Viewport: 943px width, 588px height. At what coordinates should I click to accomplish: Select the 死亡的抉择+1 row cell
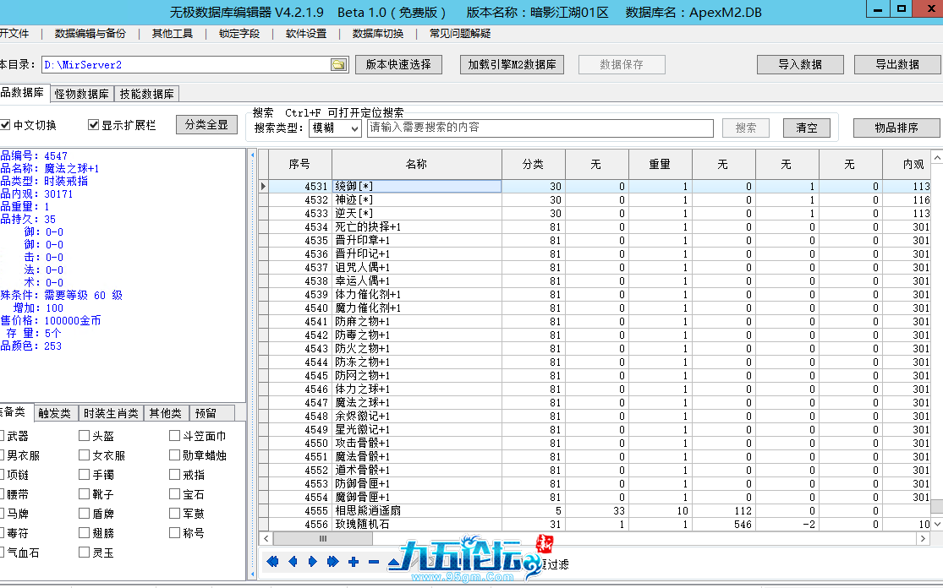pyautogui.click(x=417, y=227)
